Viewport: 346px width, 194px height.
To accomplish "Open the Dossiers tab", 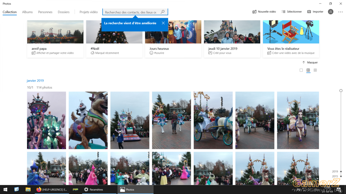I will (64, 12).
